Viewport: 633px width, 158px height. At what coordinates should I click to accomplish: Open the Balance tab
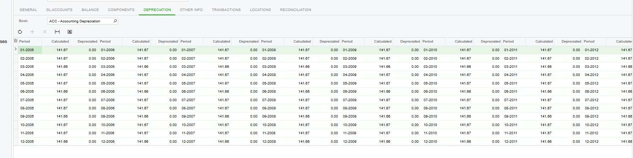point(90,10)
